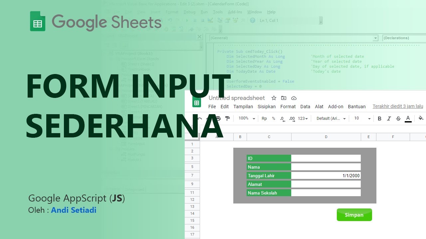Click the Simpan button
426x239 pixels.
(x=354, y=215)
